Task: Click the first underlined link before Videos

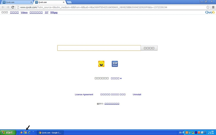Action: coord(14,12)
